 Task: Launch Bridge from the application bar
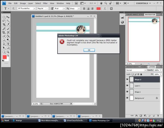click(76, 3)
